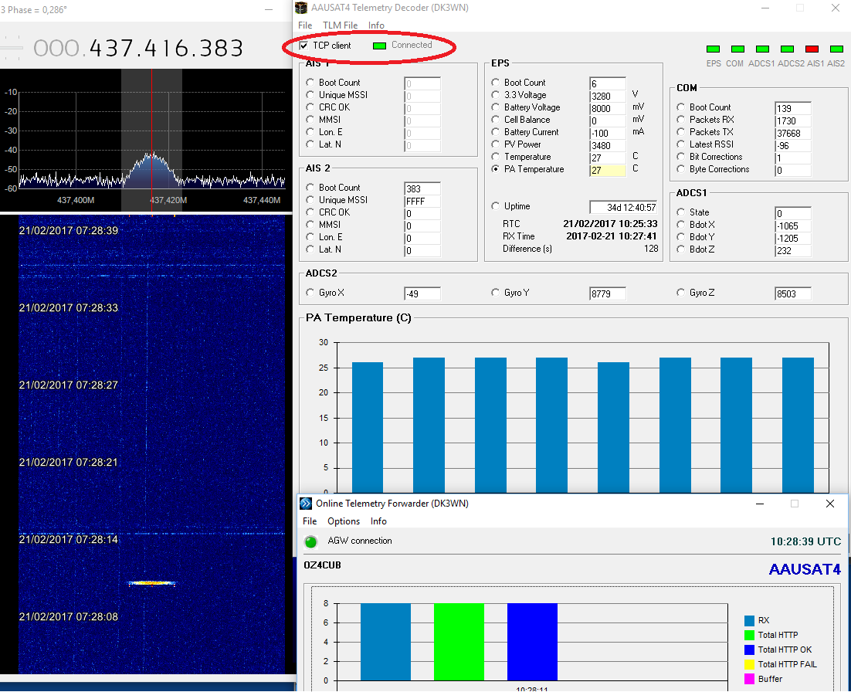Click the AGW connection green LED
This screenshot has height=692, width=851.
(310, 541)
